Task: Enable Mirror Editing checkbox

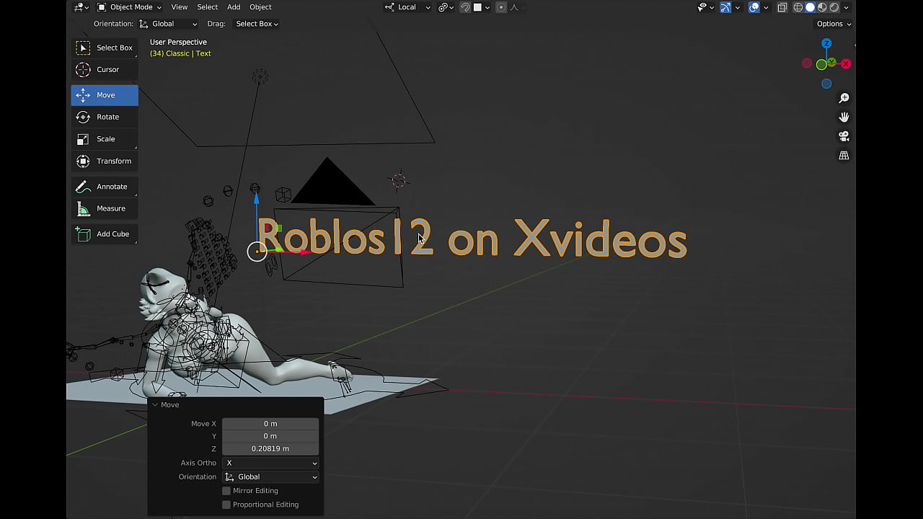Action: click(x=226, y=491)
